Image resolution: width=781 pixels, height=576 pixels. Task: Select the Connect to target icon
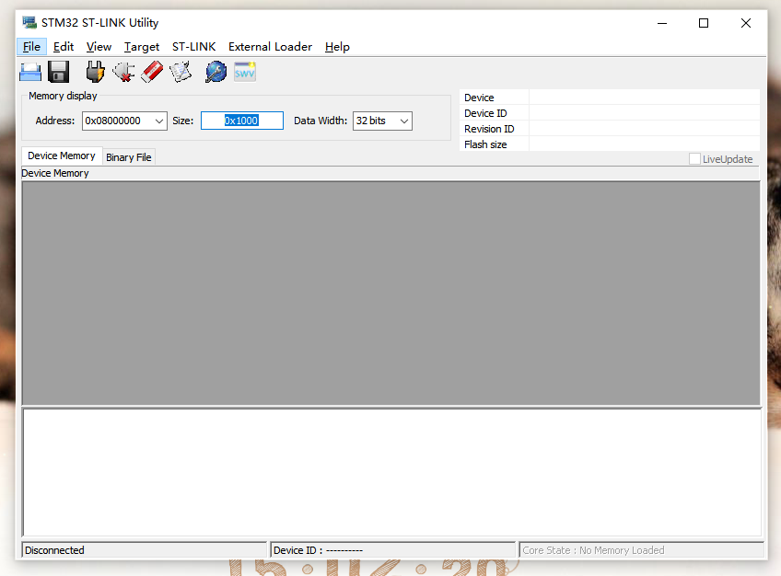click(94, 71)
